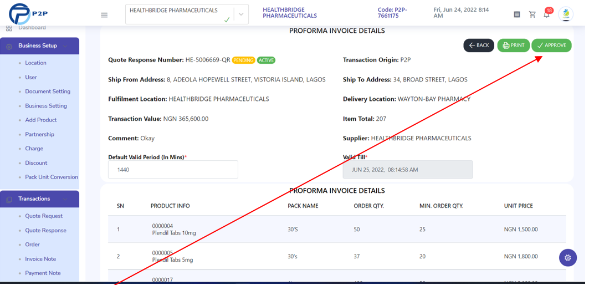
Task: Approve the proforma invoice
Action: (551, 45)
